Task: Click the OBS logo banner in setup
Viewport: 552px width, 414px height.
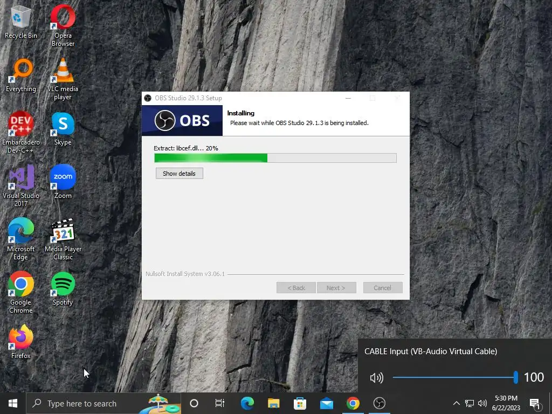Action: [182, 120]
